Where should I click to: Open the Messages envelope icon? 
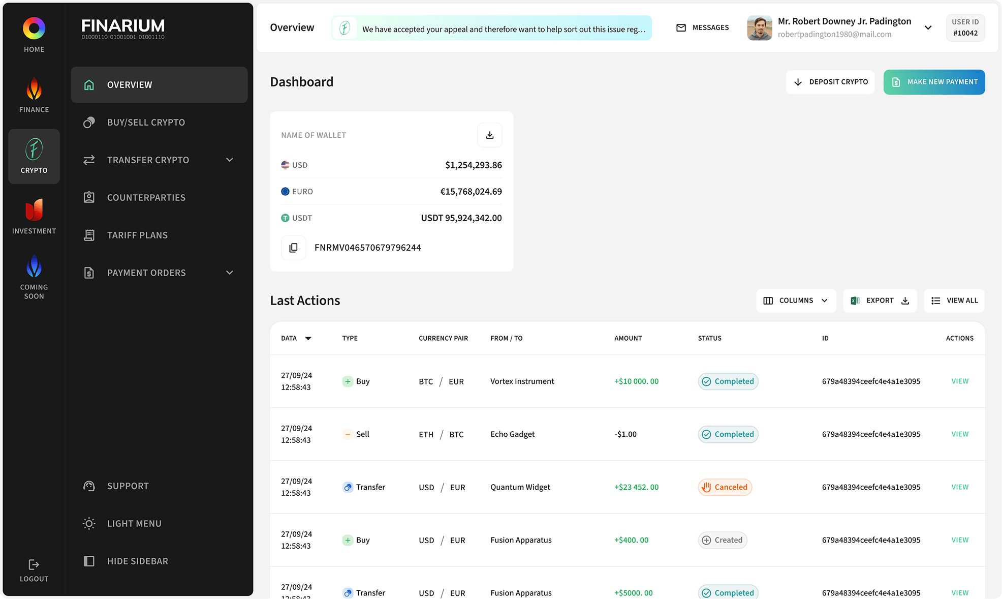(681, 27)
